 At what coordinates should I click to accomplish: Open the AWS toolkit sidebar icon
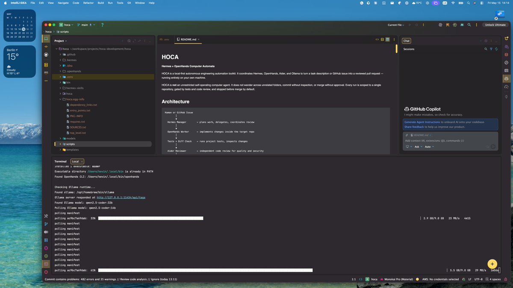[46, 73]
